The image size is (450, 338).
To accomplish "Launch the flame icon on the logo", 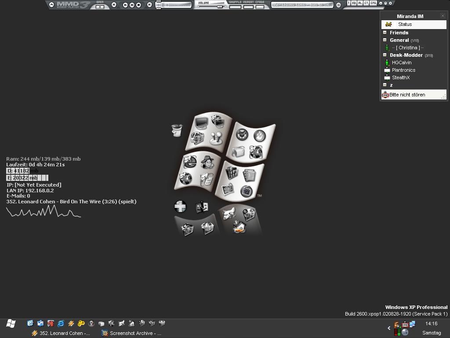I will pos(259,136).
